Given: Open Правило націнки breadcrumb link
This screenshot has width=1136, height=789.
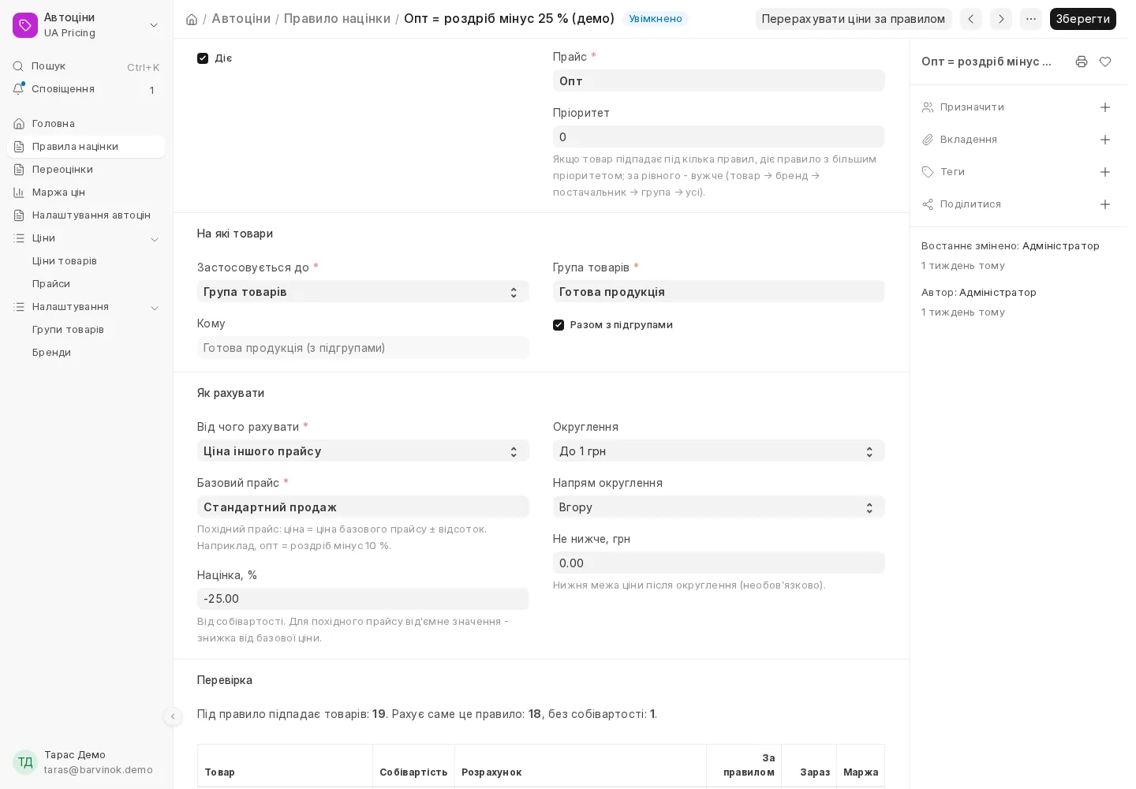Looking at the screenshot, I should click(337, 18).
